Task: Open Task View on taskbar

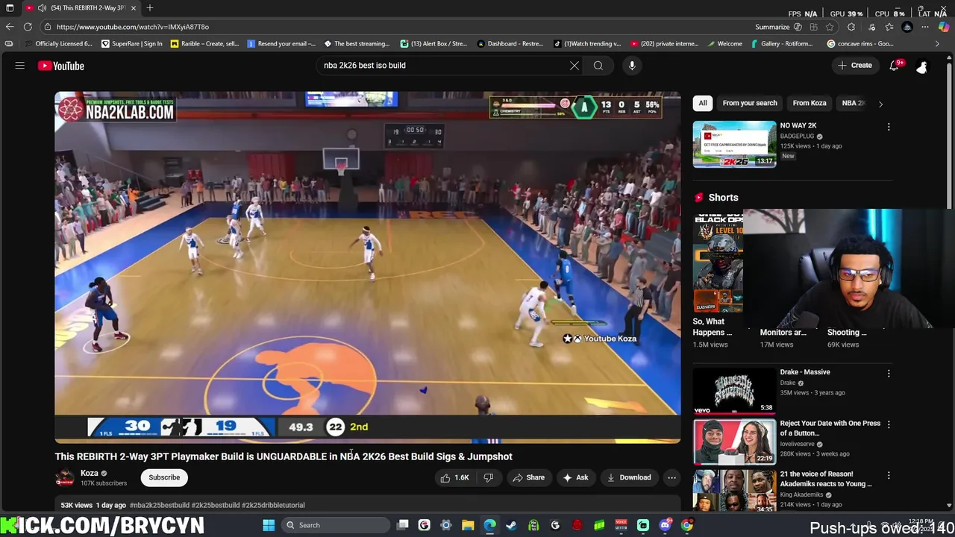Action: pos(403,525)
